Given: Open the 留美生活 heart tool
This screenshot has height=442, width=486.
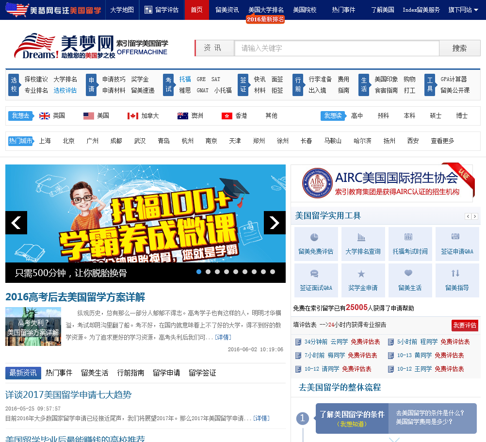Looking at the screenshot, I should 410,280.
